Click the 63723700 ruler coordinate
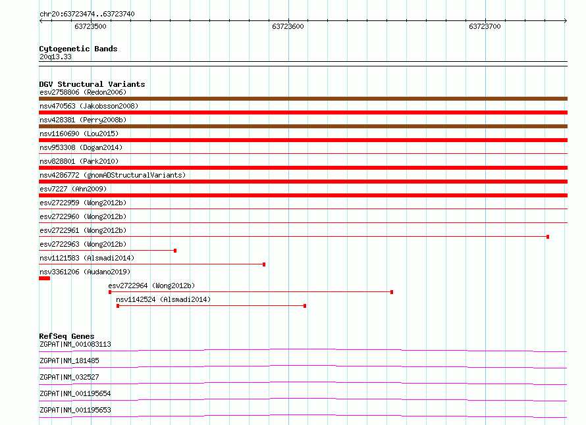Image resolution: width=586 pixels, height=425 pixels. [485, 26]
